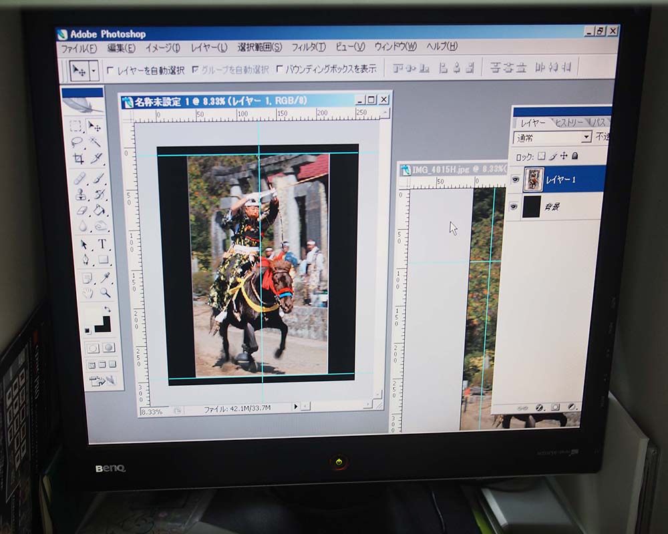Choose the Crop tool
Screen dimensions: 668x534
point(78,159)
